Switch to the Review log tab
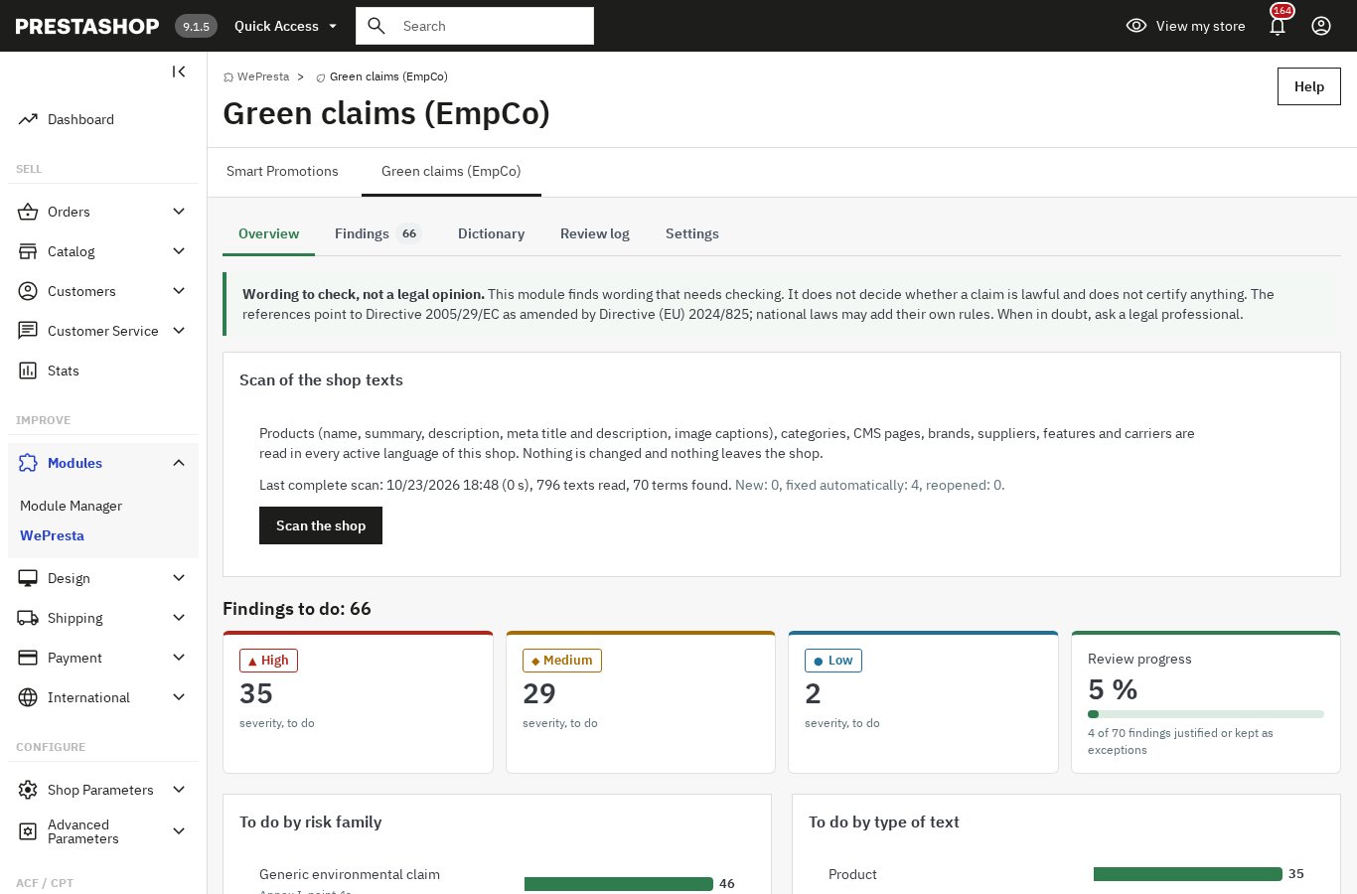Image resolution: width=1357 pixels, height=894 pixels. tap(595, 233)
